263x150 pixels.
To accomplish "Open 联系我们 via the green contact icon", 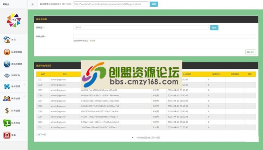I will [x=7, y=123].
